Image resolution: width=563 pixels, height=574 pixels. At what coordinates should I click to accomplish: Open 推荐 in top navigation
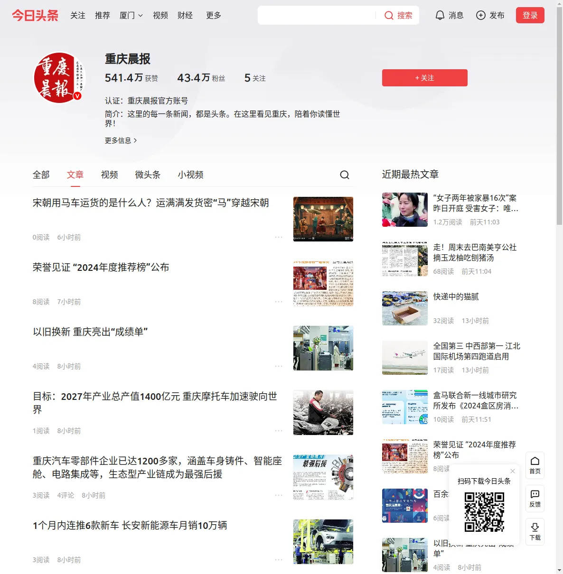click(103, 15)
